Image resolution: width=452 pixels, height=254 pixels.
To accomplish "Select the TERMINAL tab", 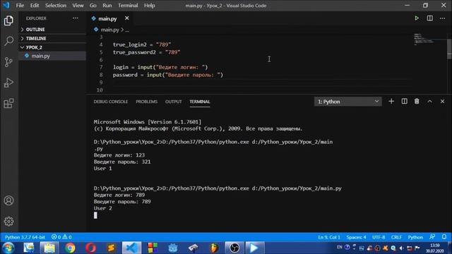I will pos(200,102).
